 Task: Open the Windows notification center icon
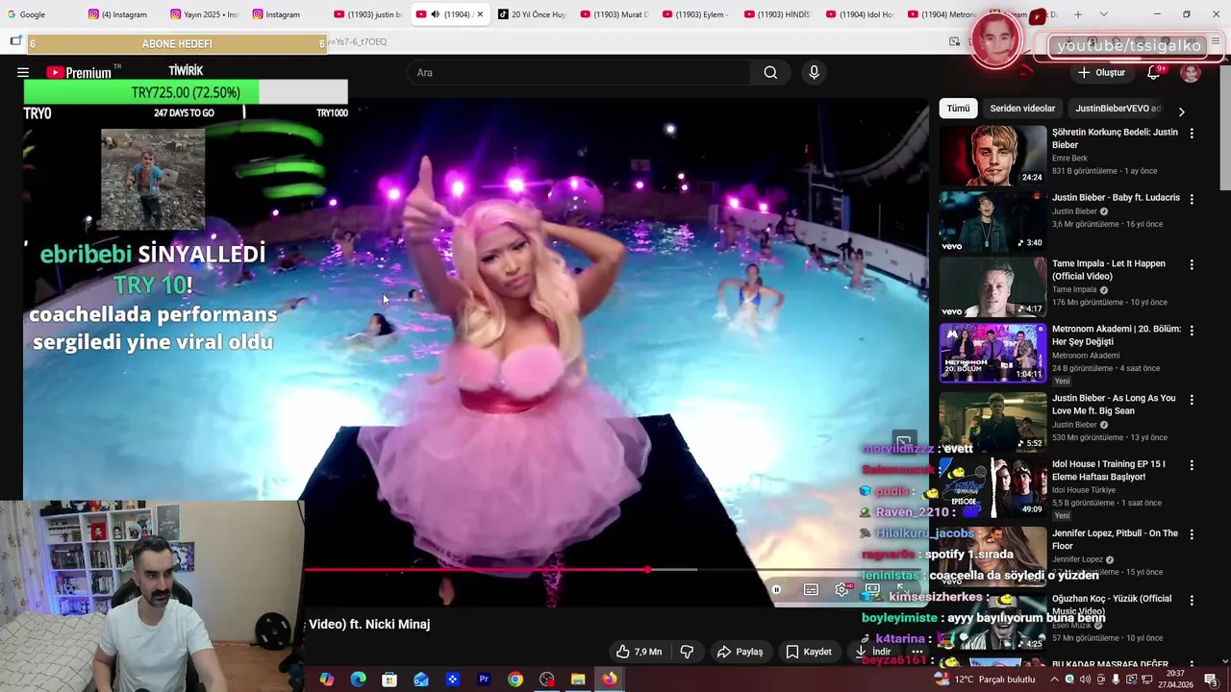[x=1211, y=680]
